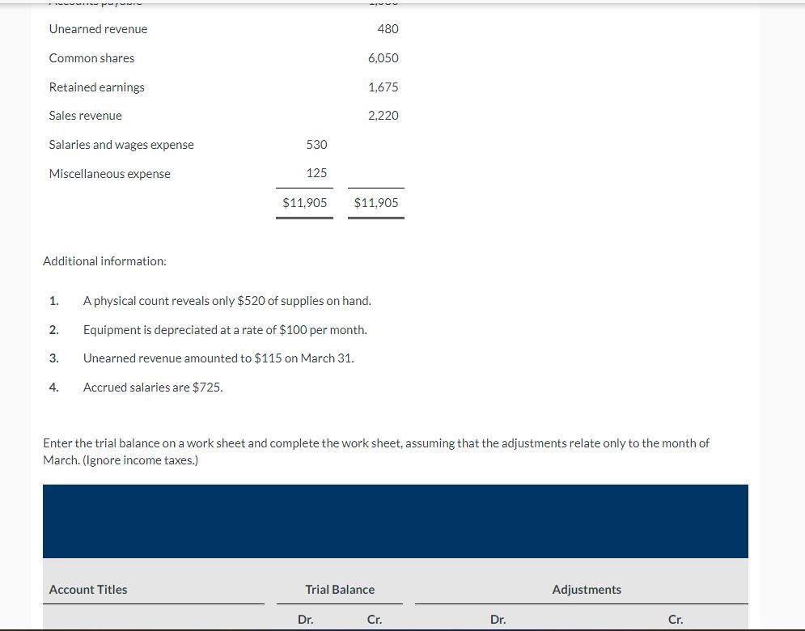Select the 'Account Titles' column header
Viewport: 805px width, 631px height.
point(88,590)
